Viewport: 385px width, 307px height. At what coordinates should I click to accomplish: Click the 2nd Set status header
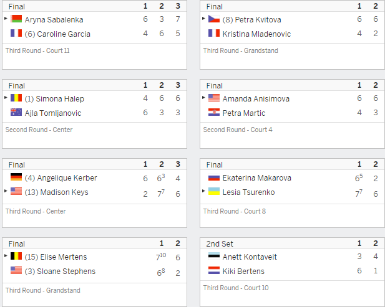tap(220, 243)
